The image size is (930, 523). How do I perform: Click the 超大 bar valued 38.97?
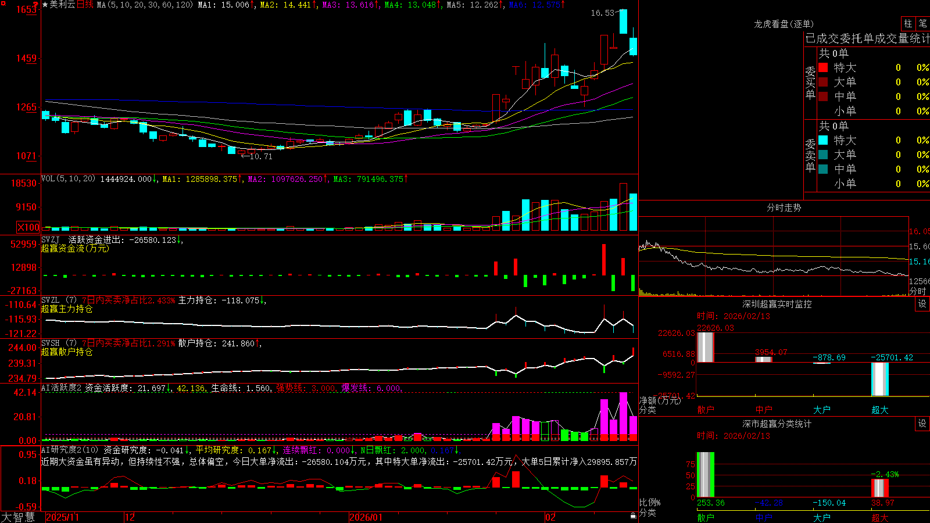coord(880,488)
